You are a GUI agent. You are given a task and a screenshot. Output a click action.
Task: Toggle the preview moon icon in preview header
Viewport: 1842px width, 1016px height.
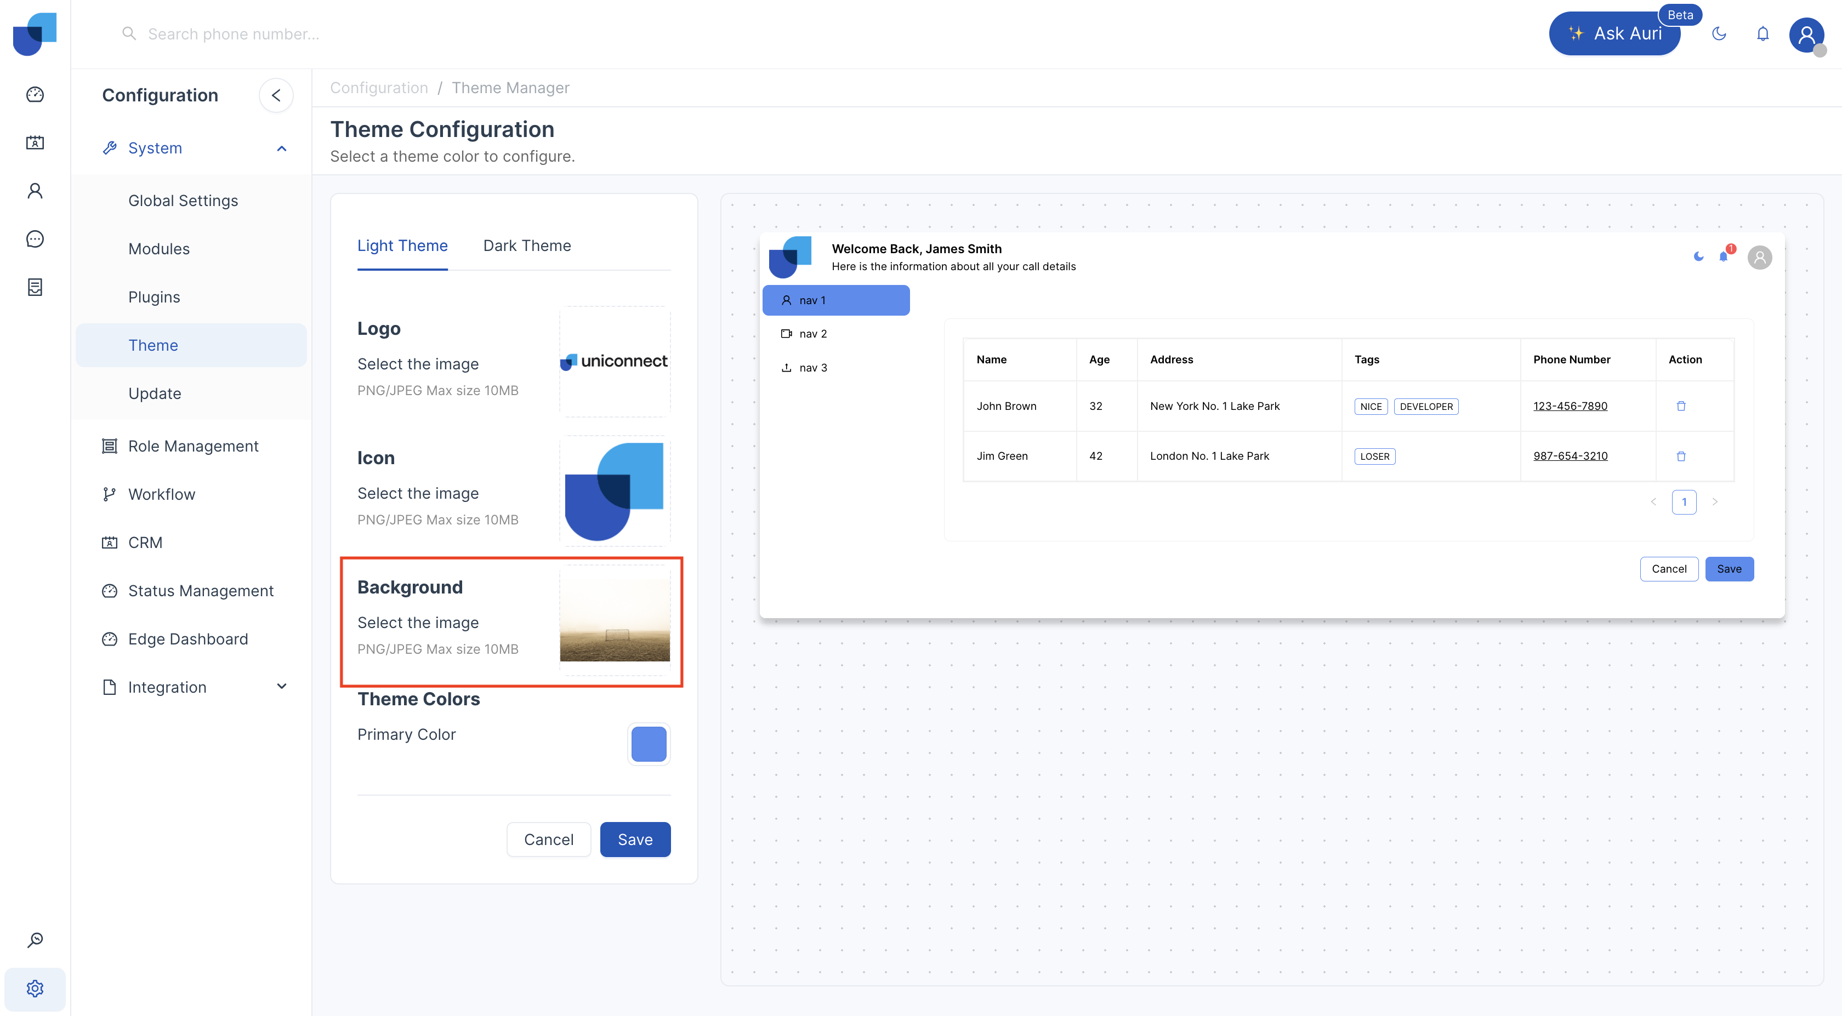pyautogui.click(x=1699, y=256)
